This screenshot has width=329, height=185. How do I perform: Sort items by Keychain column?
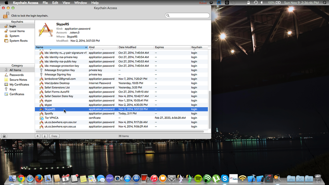click(x=199, y=47)
